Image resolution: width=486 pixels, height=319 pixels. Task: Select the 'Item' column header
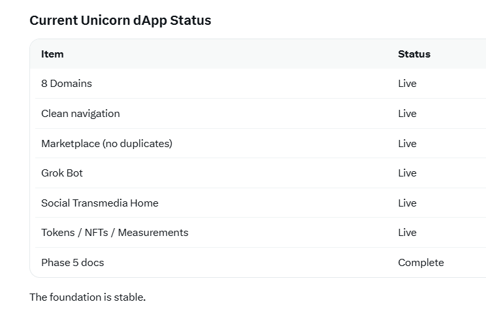click(x=52, y=54)
